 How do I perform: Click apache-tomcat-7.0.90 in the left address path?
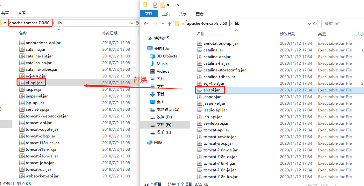tap(29, 23)
